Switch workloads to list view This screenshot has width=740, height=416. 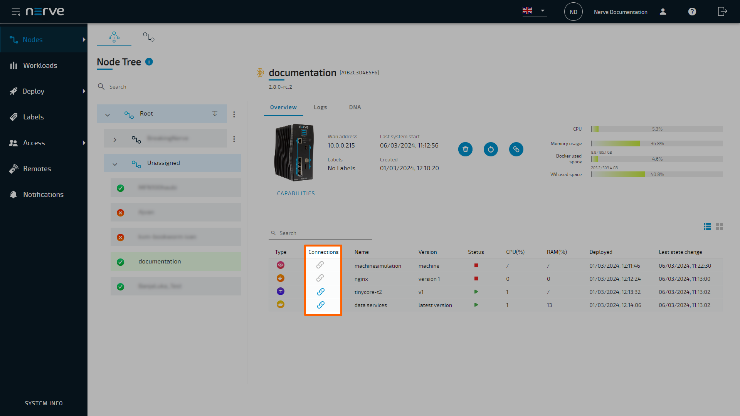707,226
